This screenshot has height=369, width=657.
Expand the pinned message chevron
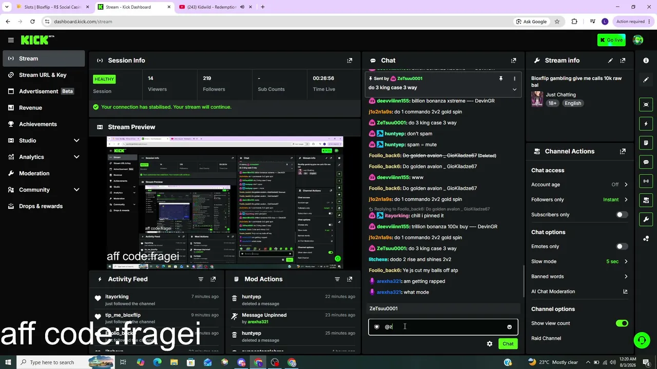514,89
